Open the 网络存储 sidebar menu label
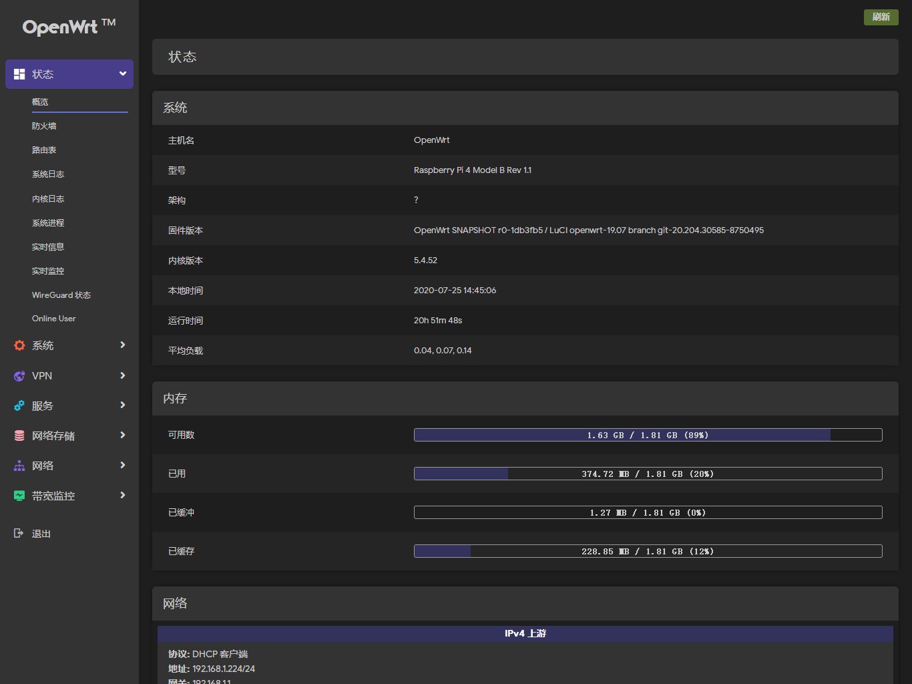912x684 pixels. tap(53, 436)
